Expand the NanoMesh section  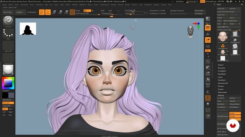point(222,74)
